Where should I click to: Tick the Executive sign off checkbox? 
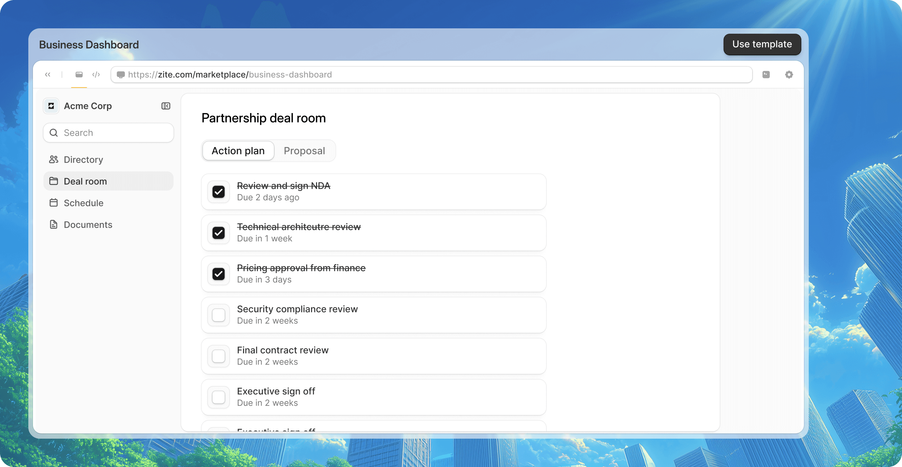[219, 397]
